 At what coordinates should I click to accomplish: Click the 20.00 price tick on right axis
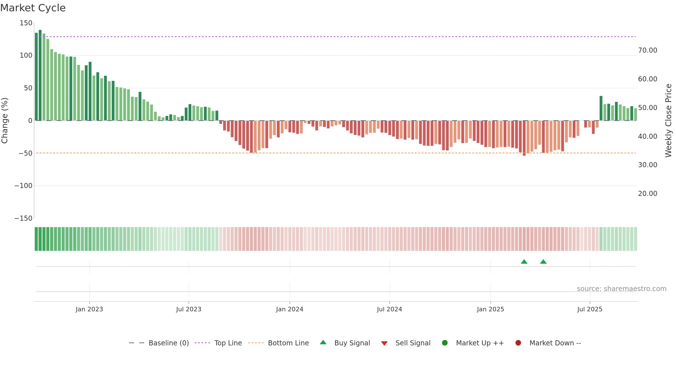[648, 194]
